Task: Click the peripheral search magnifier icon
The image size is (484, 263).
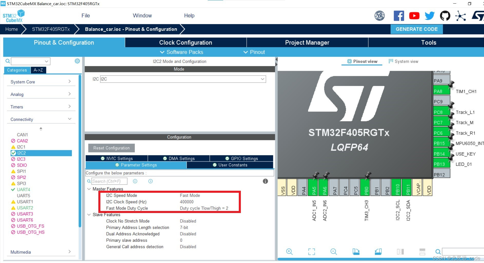Action: pos(8,61)
